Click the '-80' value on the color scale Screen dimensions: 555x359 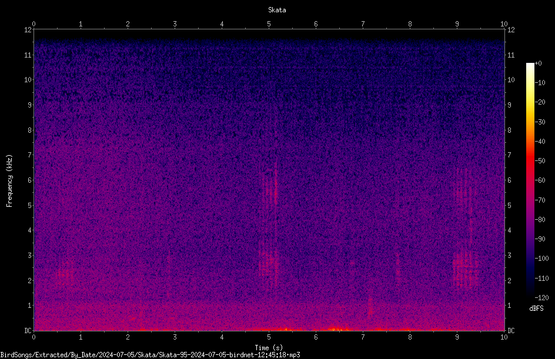(x=540, y=220)
